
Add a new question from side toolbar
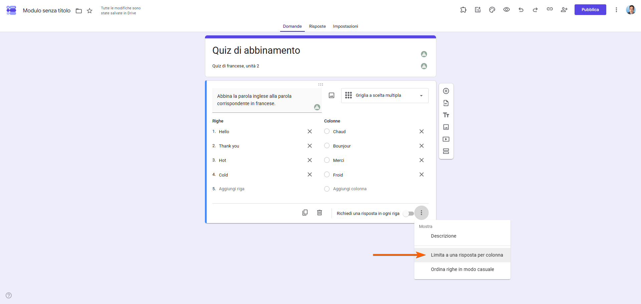pyautogui.click(x=446, y=91)
